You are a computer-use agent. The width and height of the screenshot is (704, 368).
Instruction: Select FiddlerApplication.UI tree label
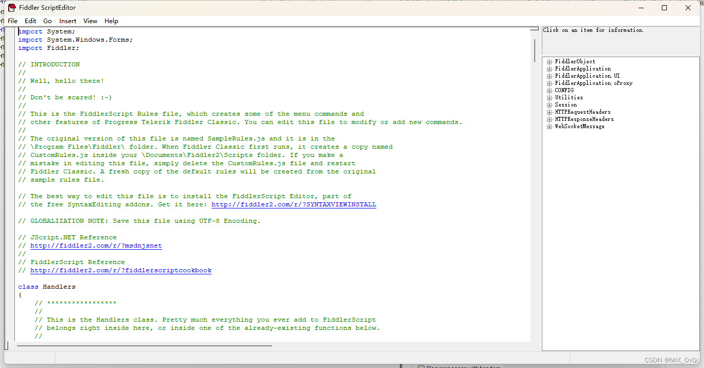[587, 76]
